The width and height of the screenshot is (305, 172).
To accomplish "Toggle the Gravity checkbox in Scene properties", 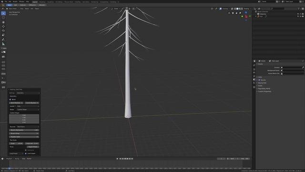I will coord(259,80).
